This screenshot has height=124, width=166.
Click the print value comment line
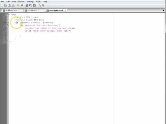pyautogui.click(x=50, y=28)
